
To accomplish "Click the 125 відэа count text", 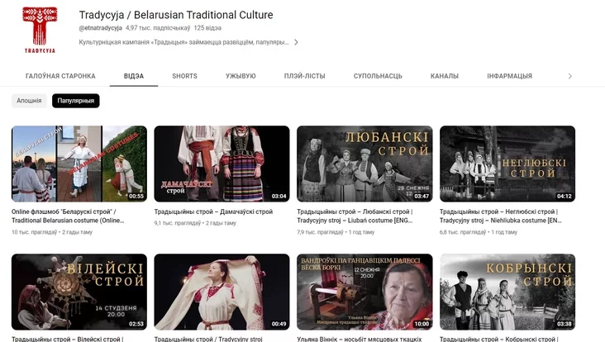I will coord(207,28).
